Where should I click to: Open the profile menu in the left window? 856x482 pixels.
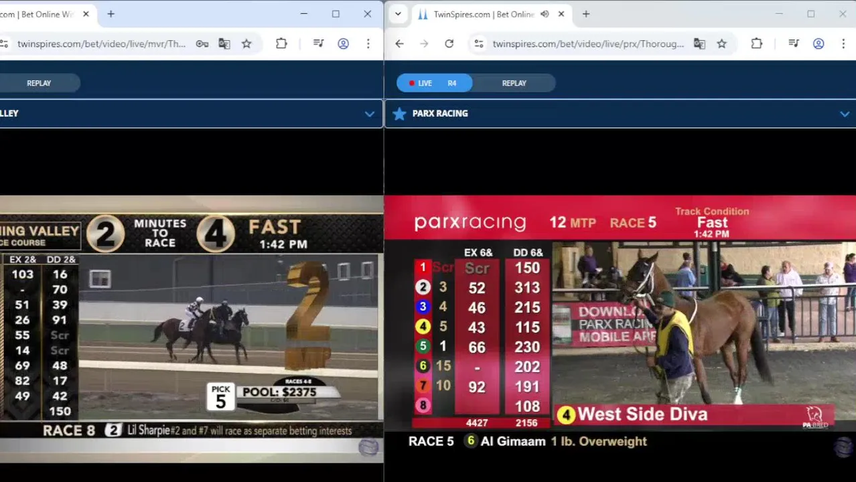343,44
